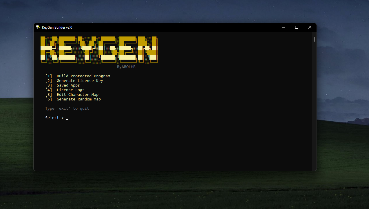
Task: Click the 'Generate Random Map' menu line
Action: [x=73, y=99]
